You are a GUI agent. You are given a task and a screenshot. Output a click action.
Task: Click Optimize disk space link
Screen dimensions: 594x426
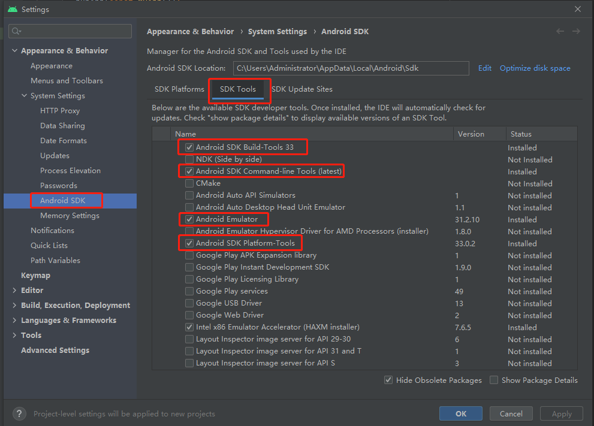coord(535,68)
